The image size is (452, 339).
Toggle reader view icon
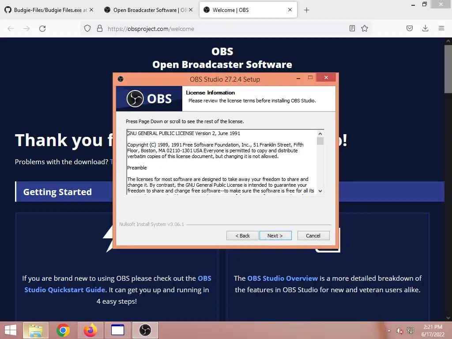[x=352, y=28]
